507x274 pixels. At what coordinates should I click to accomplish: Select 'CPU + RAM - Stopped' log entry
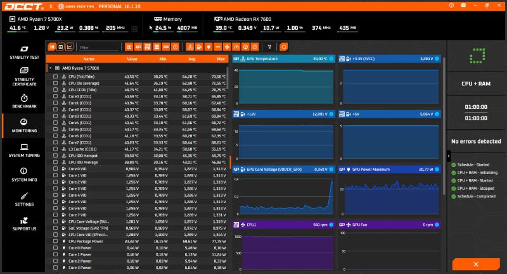[473, 188]
